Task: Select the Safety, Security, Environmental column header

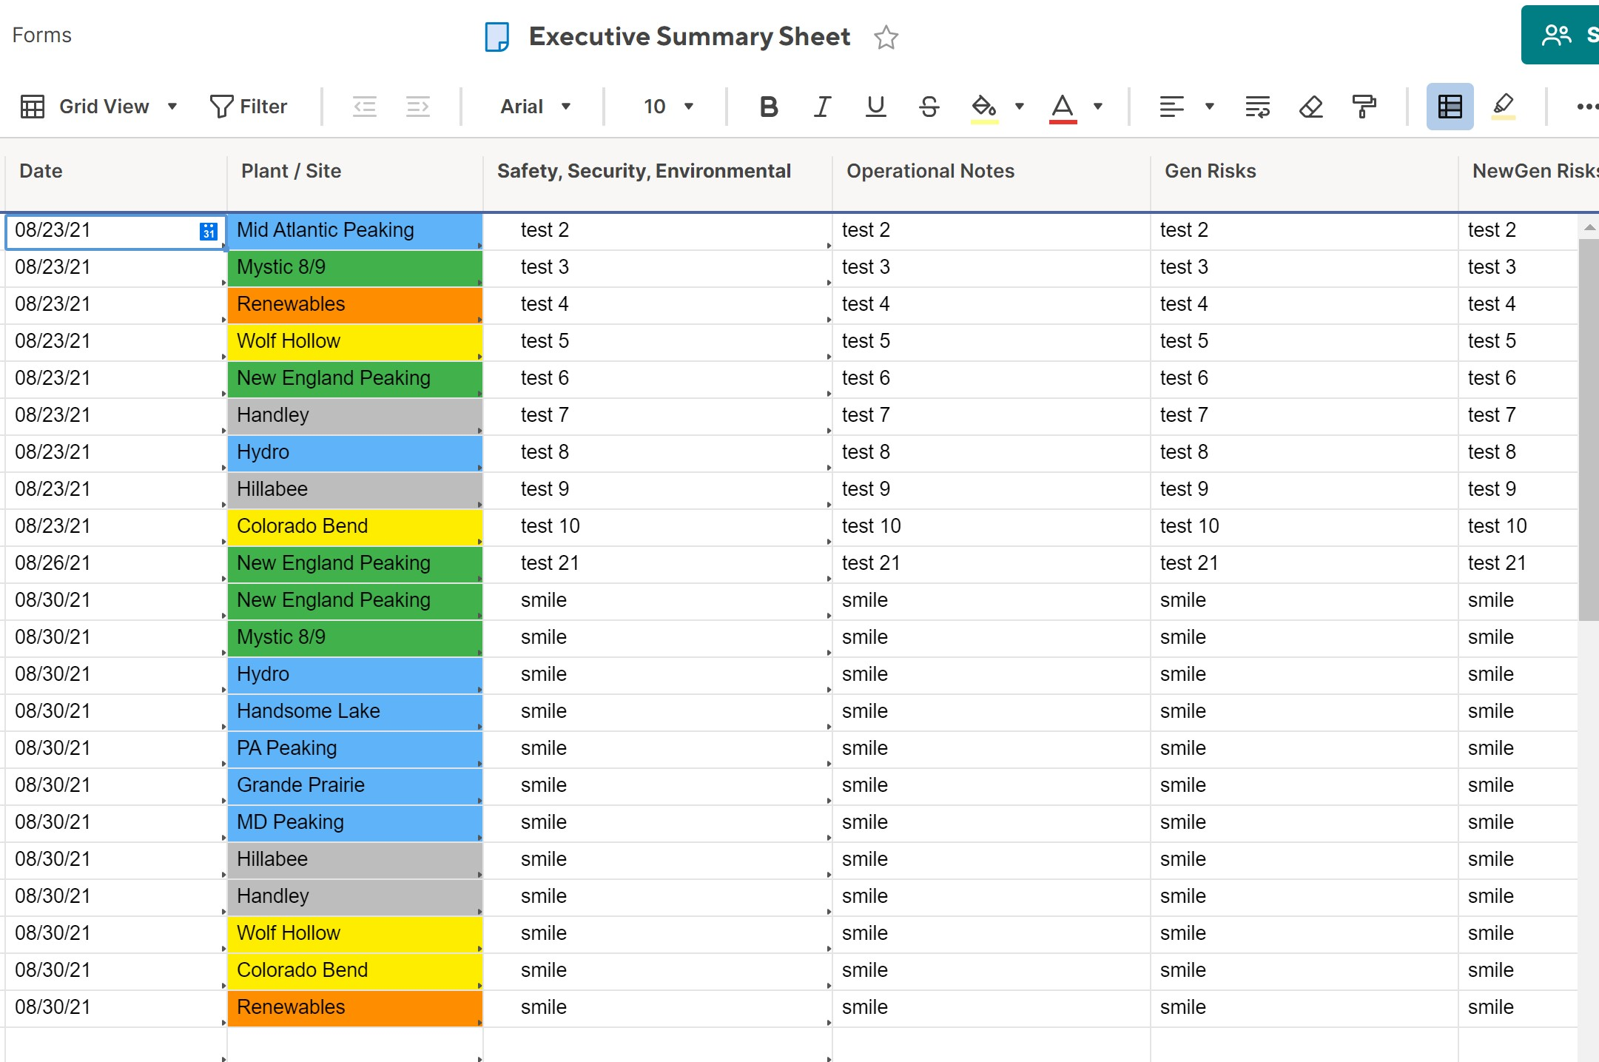Action: pos(658,172)
